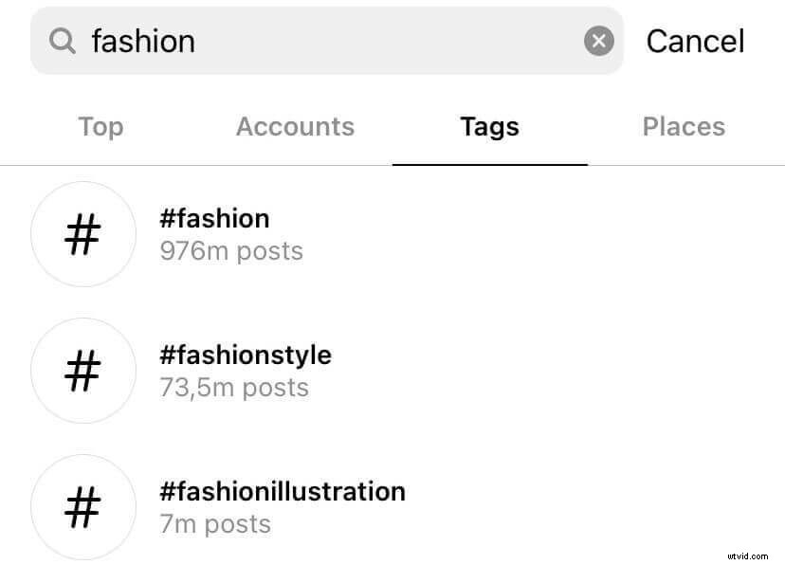Select the active Tags tab
Image resolution: width=785 pixels, height=565 pixels.
[489, 126]
